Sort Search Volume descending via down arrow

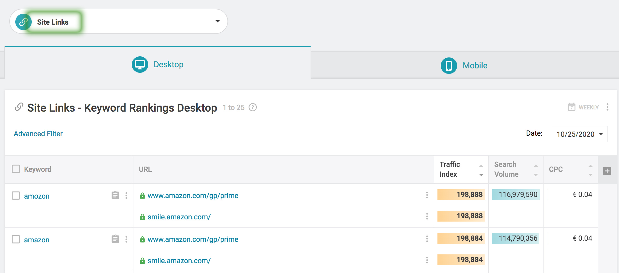536,175
